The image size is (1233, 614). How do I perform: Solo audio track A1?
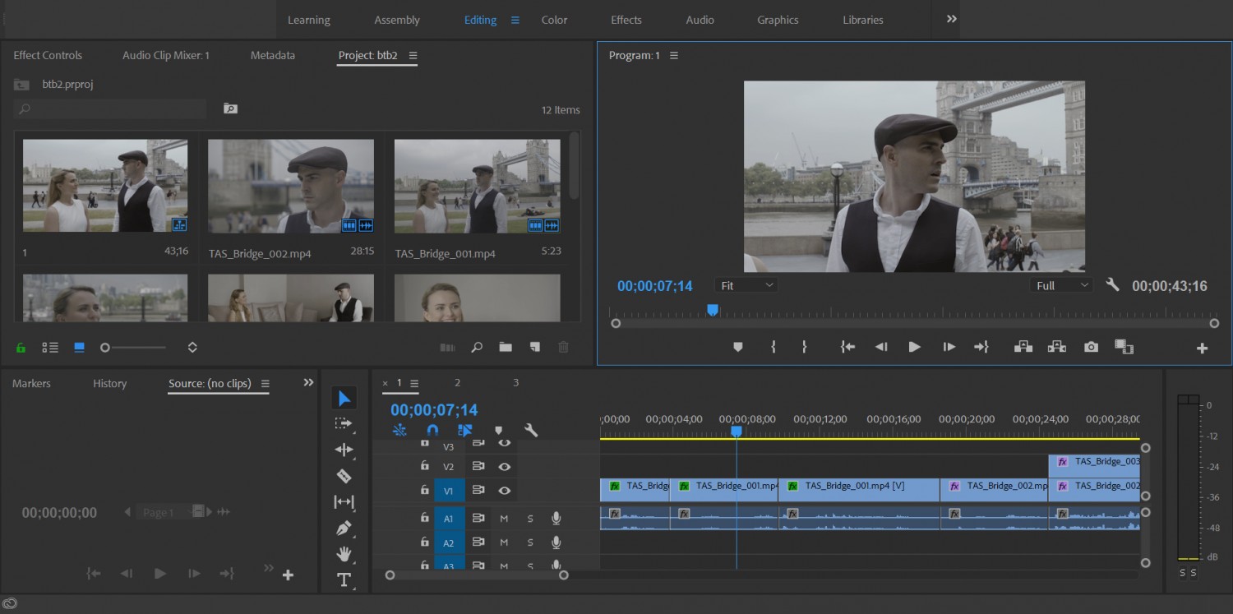pos(530,519)
